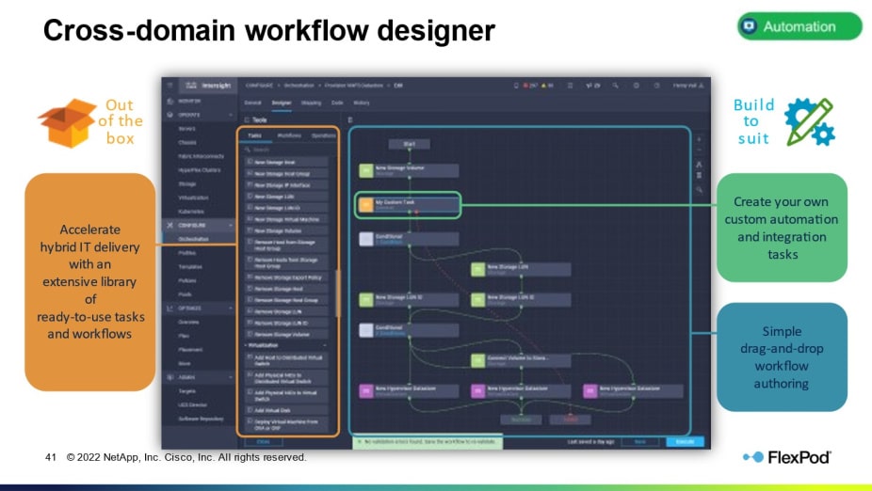Collapse the OPERATE sidebar section
Viewport: 872px width, 491px height.
232,114
